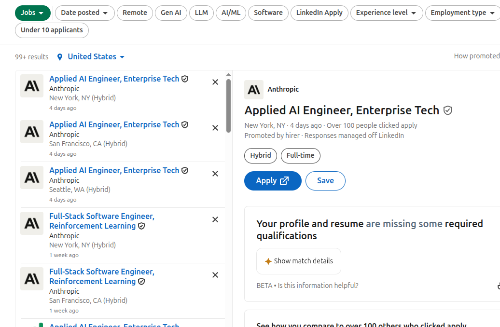500x327 pixels.
Task: Click 'Promoted by hirer' text
Action: tap(272, 136)
